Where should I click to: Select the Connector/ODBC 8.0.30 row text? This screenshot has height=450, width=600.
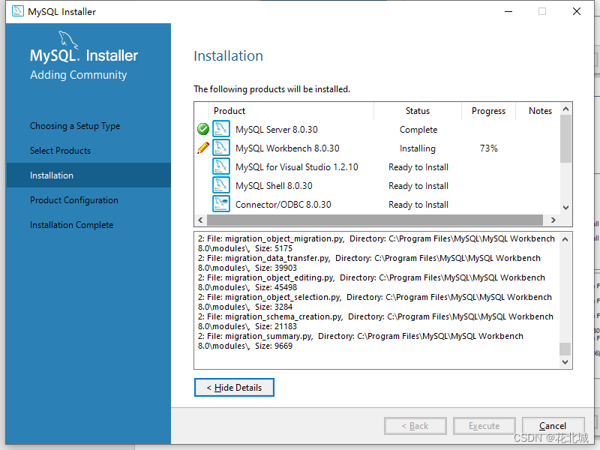tap(283, 205)
